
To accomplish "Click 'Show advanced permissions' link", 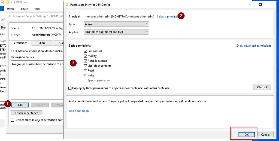I will [253, 46].
